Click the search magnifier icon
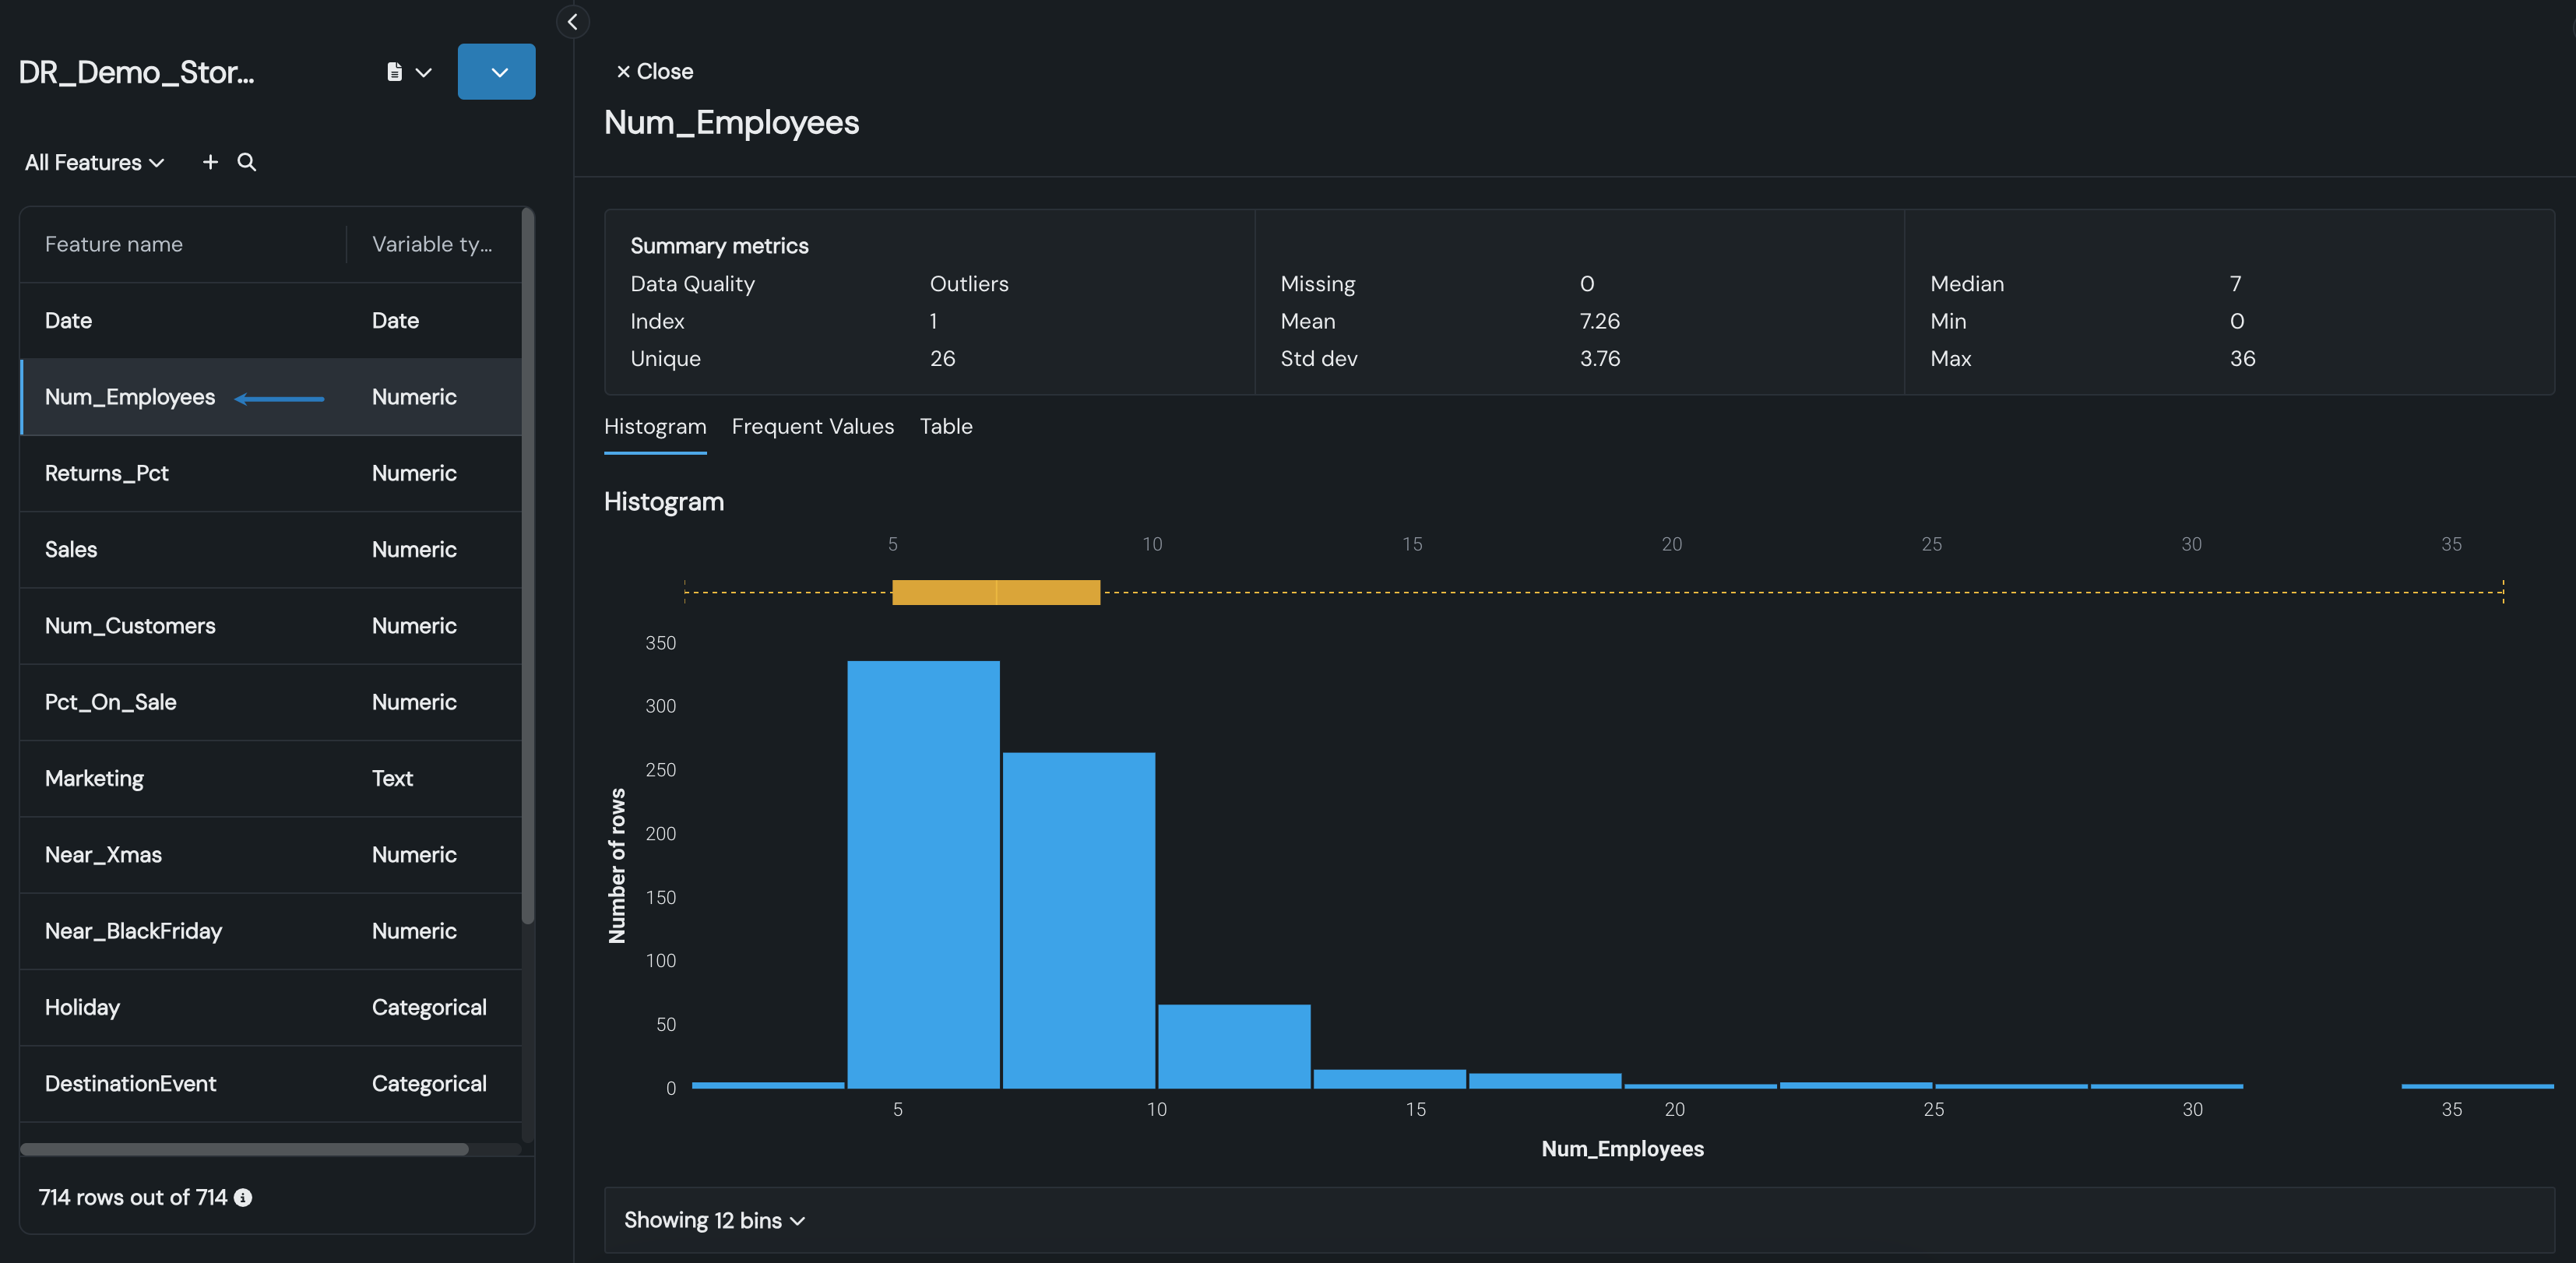 click(x=247, y=162)
